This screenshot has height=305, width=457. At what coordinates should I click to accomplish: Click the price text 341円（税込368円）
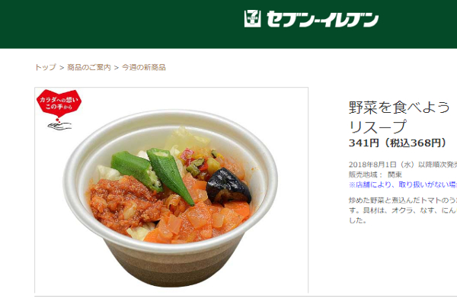tap(398, 143)
